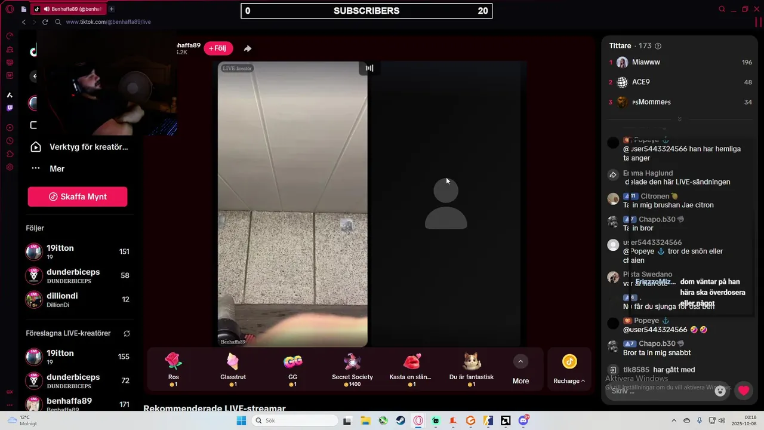Click tlk8585 joined chat notice
Screen dimensions: 764x430
point(659,370)
